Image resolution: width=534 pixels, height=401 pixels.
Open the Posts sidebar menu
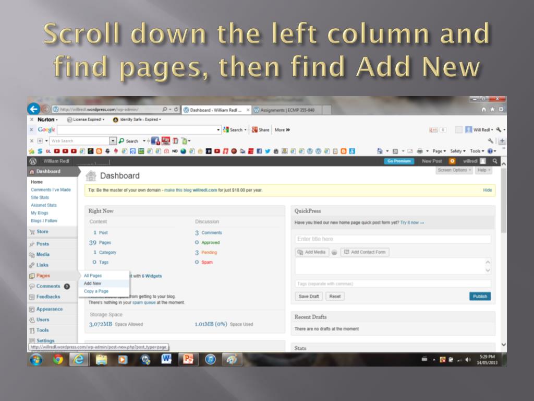pyautogui.click(x=43, y=244)
